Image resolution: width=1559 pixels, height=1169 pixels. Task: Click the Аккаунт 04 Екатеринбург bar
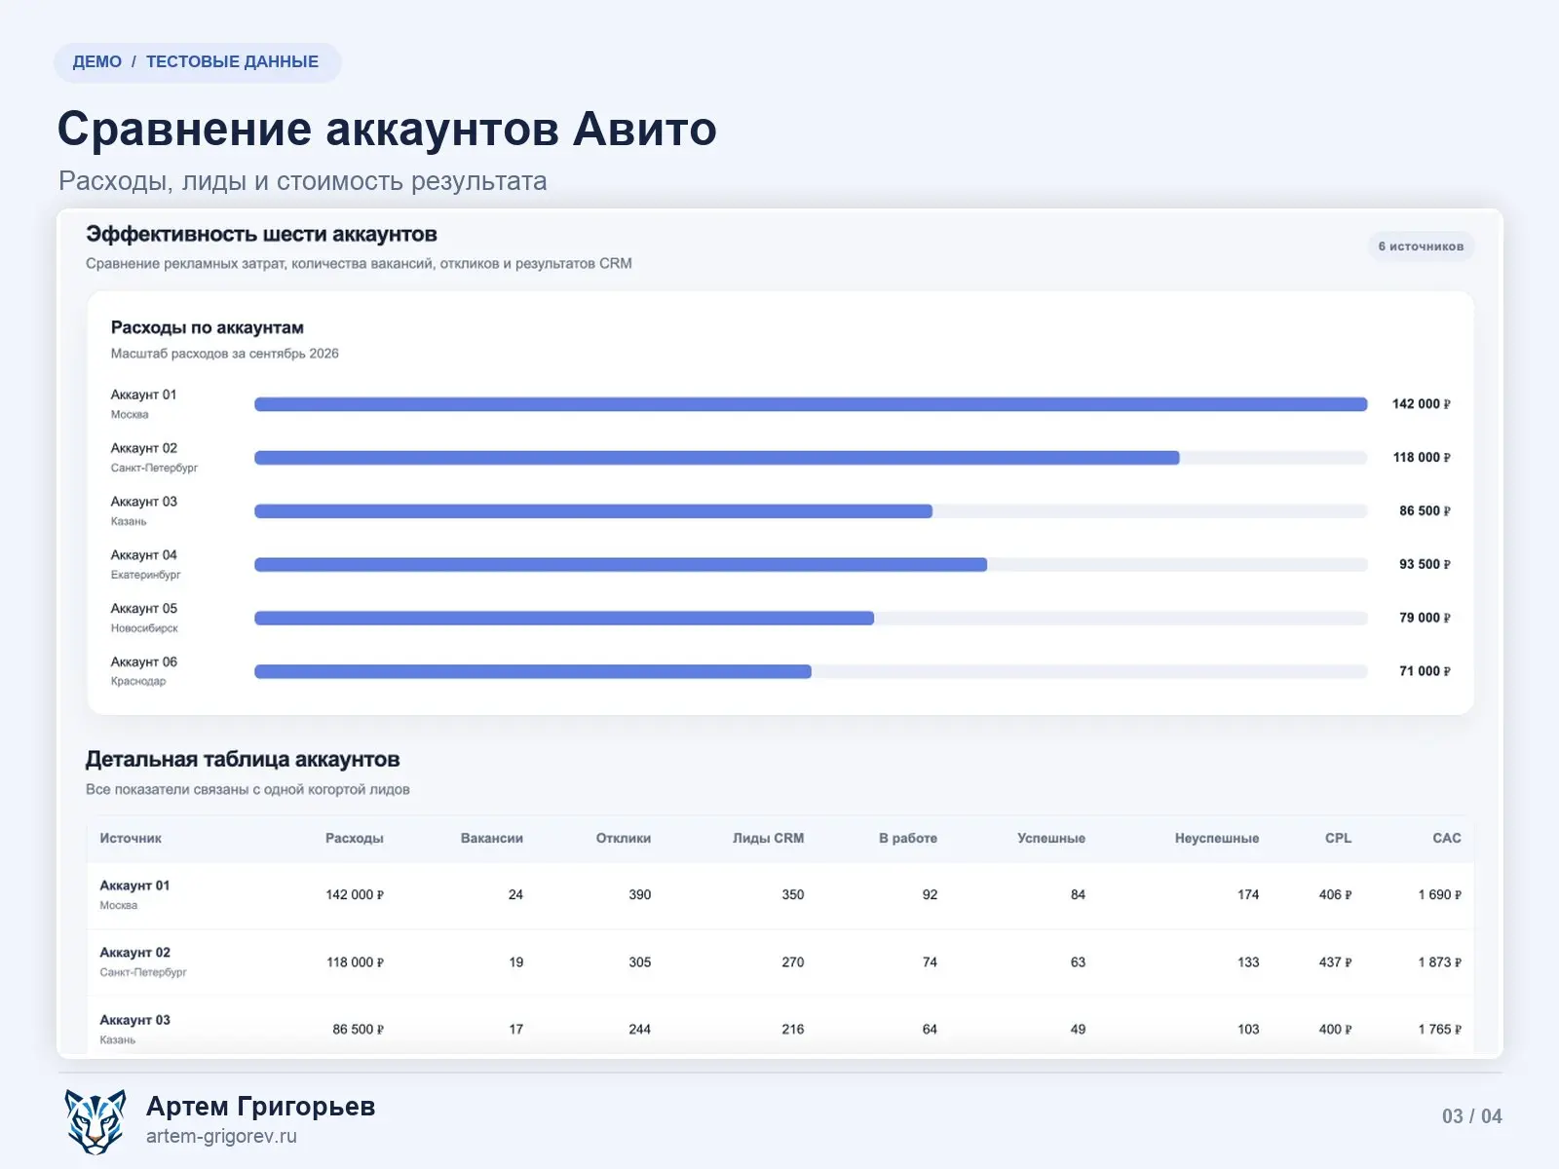pos(621,565)
